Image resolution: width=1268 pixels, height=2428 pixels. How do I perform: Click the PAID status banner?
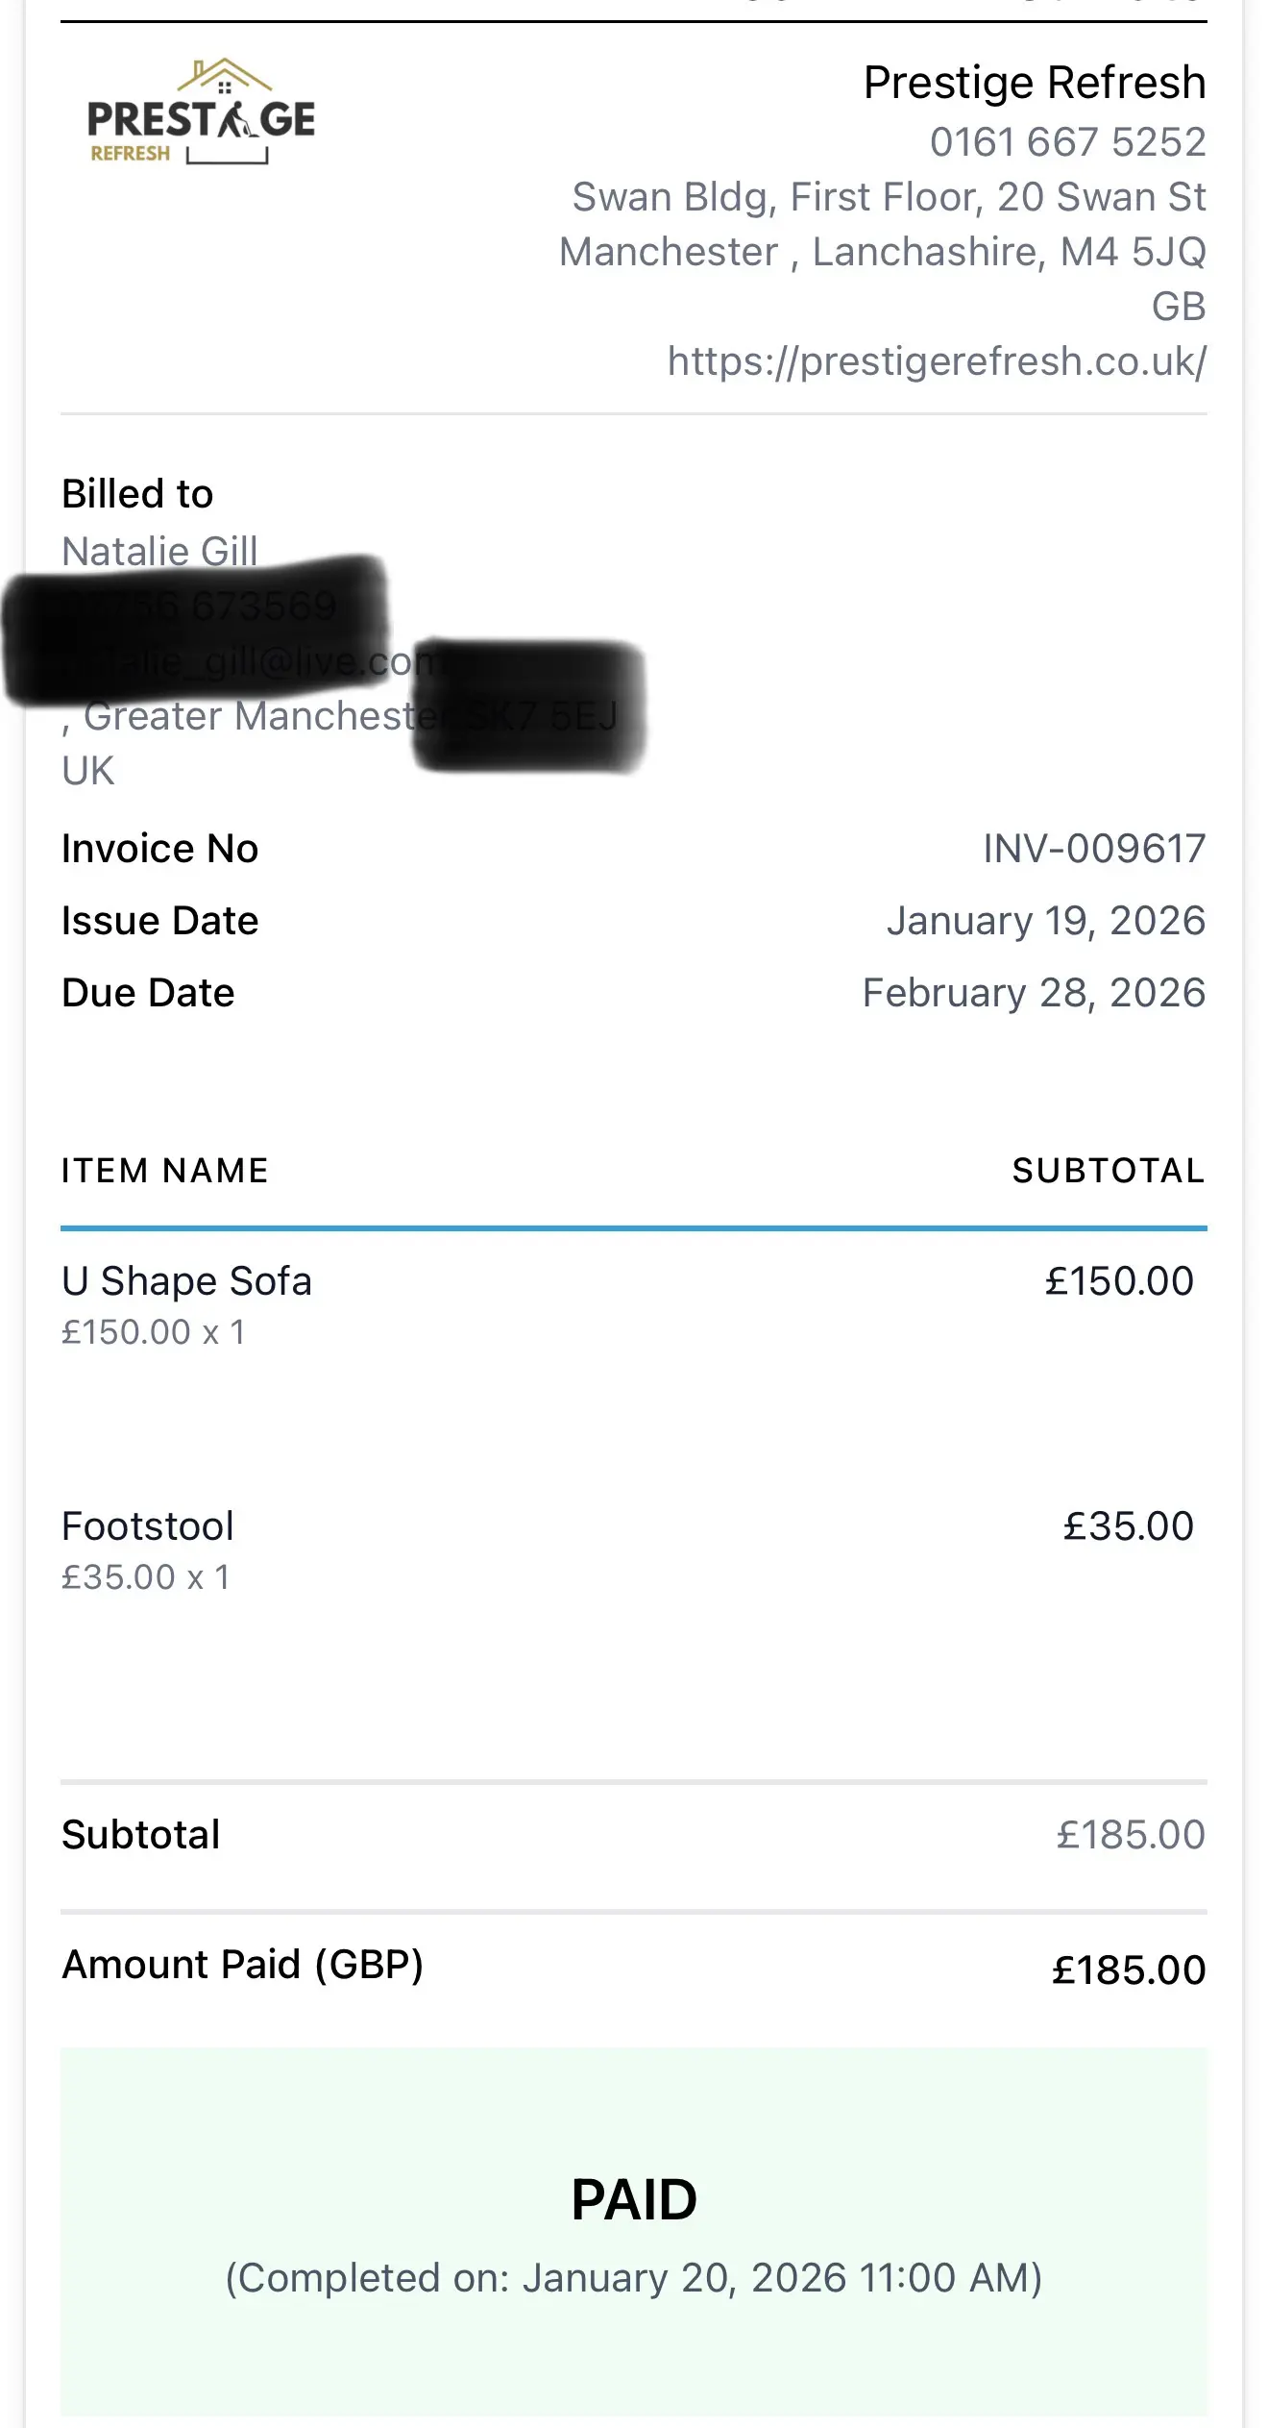tap(634, 2230)
